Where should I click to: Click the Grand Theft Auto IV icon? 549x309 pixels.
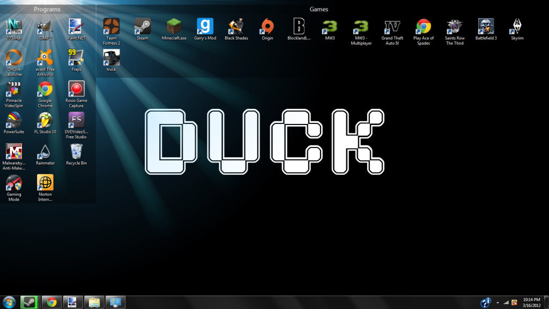click(392, 27)
